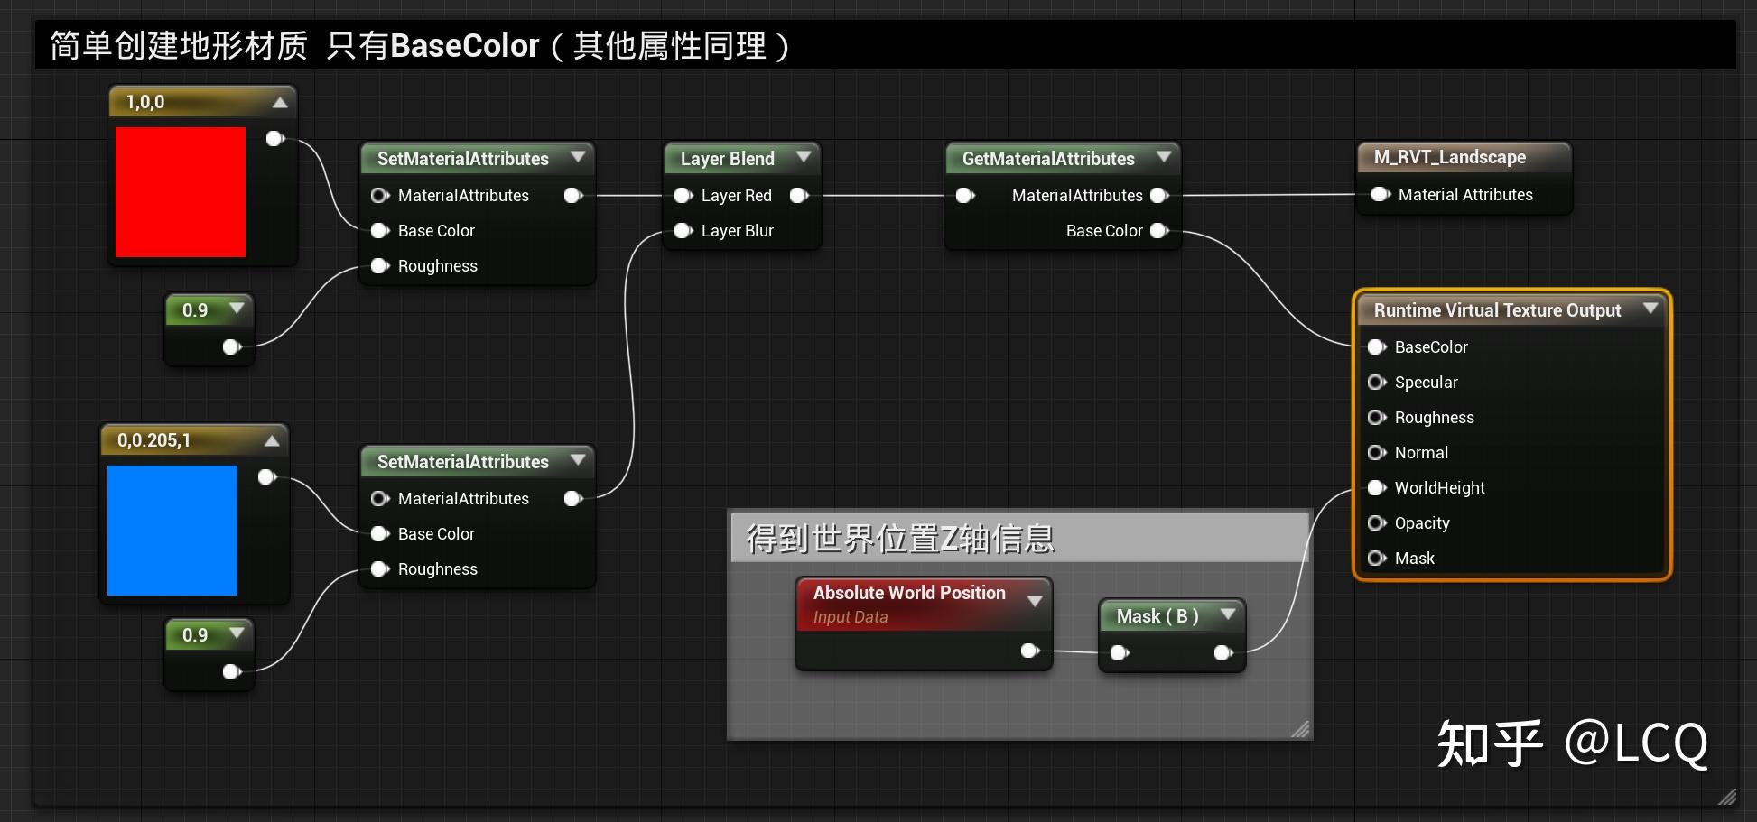Click the blue color swatch preview
The image size is (1757, 822).
tap(172, 530)
